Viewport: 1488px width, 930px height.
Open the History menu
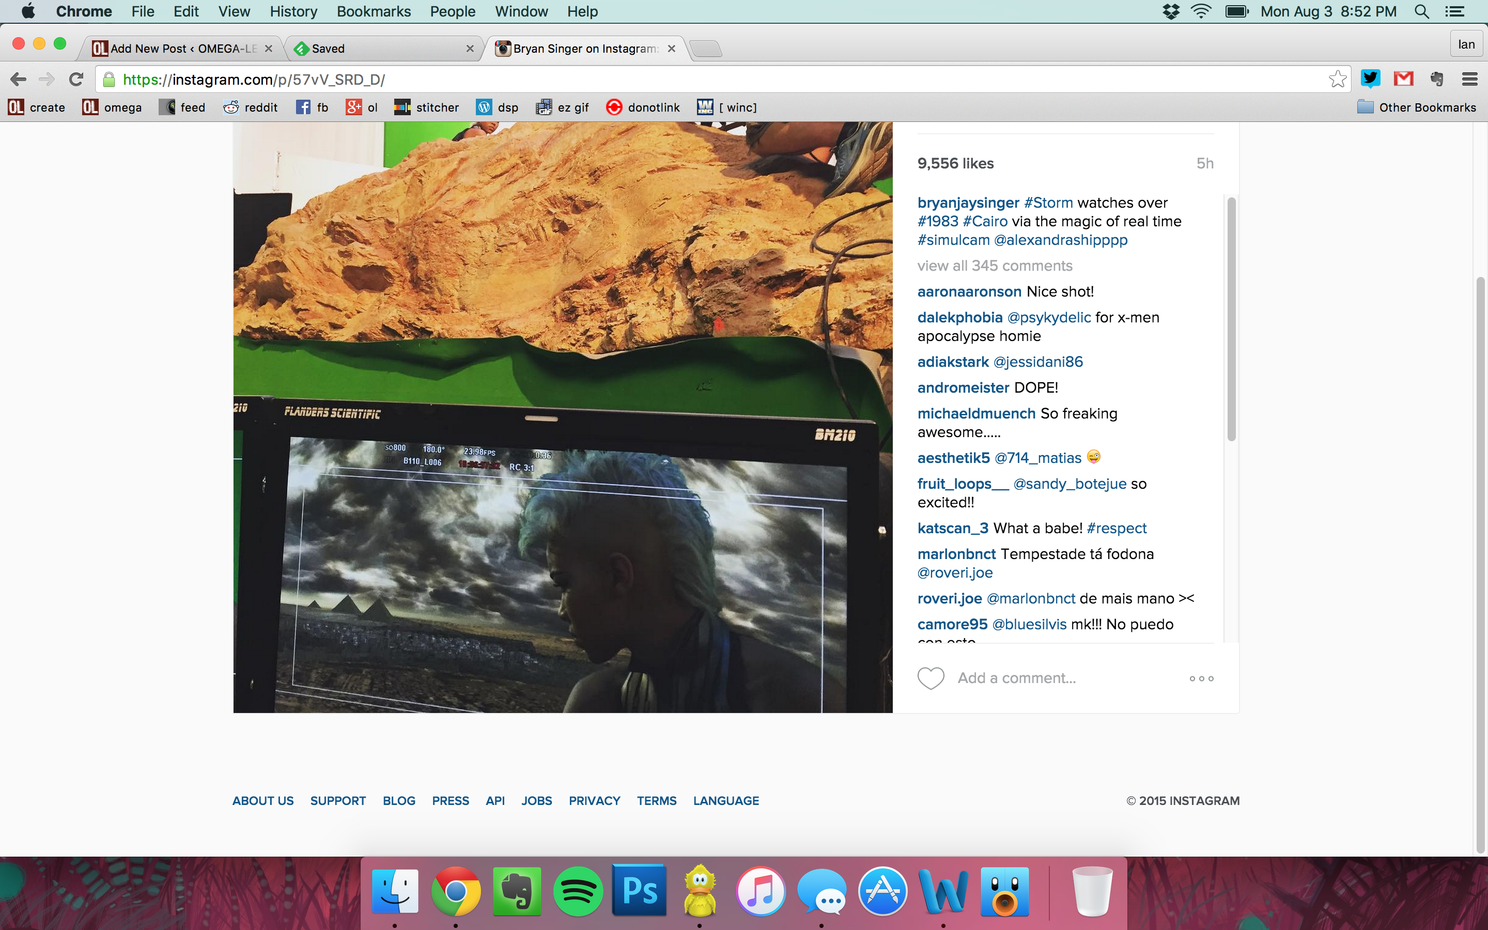[293, 11]
